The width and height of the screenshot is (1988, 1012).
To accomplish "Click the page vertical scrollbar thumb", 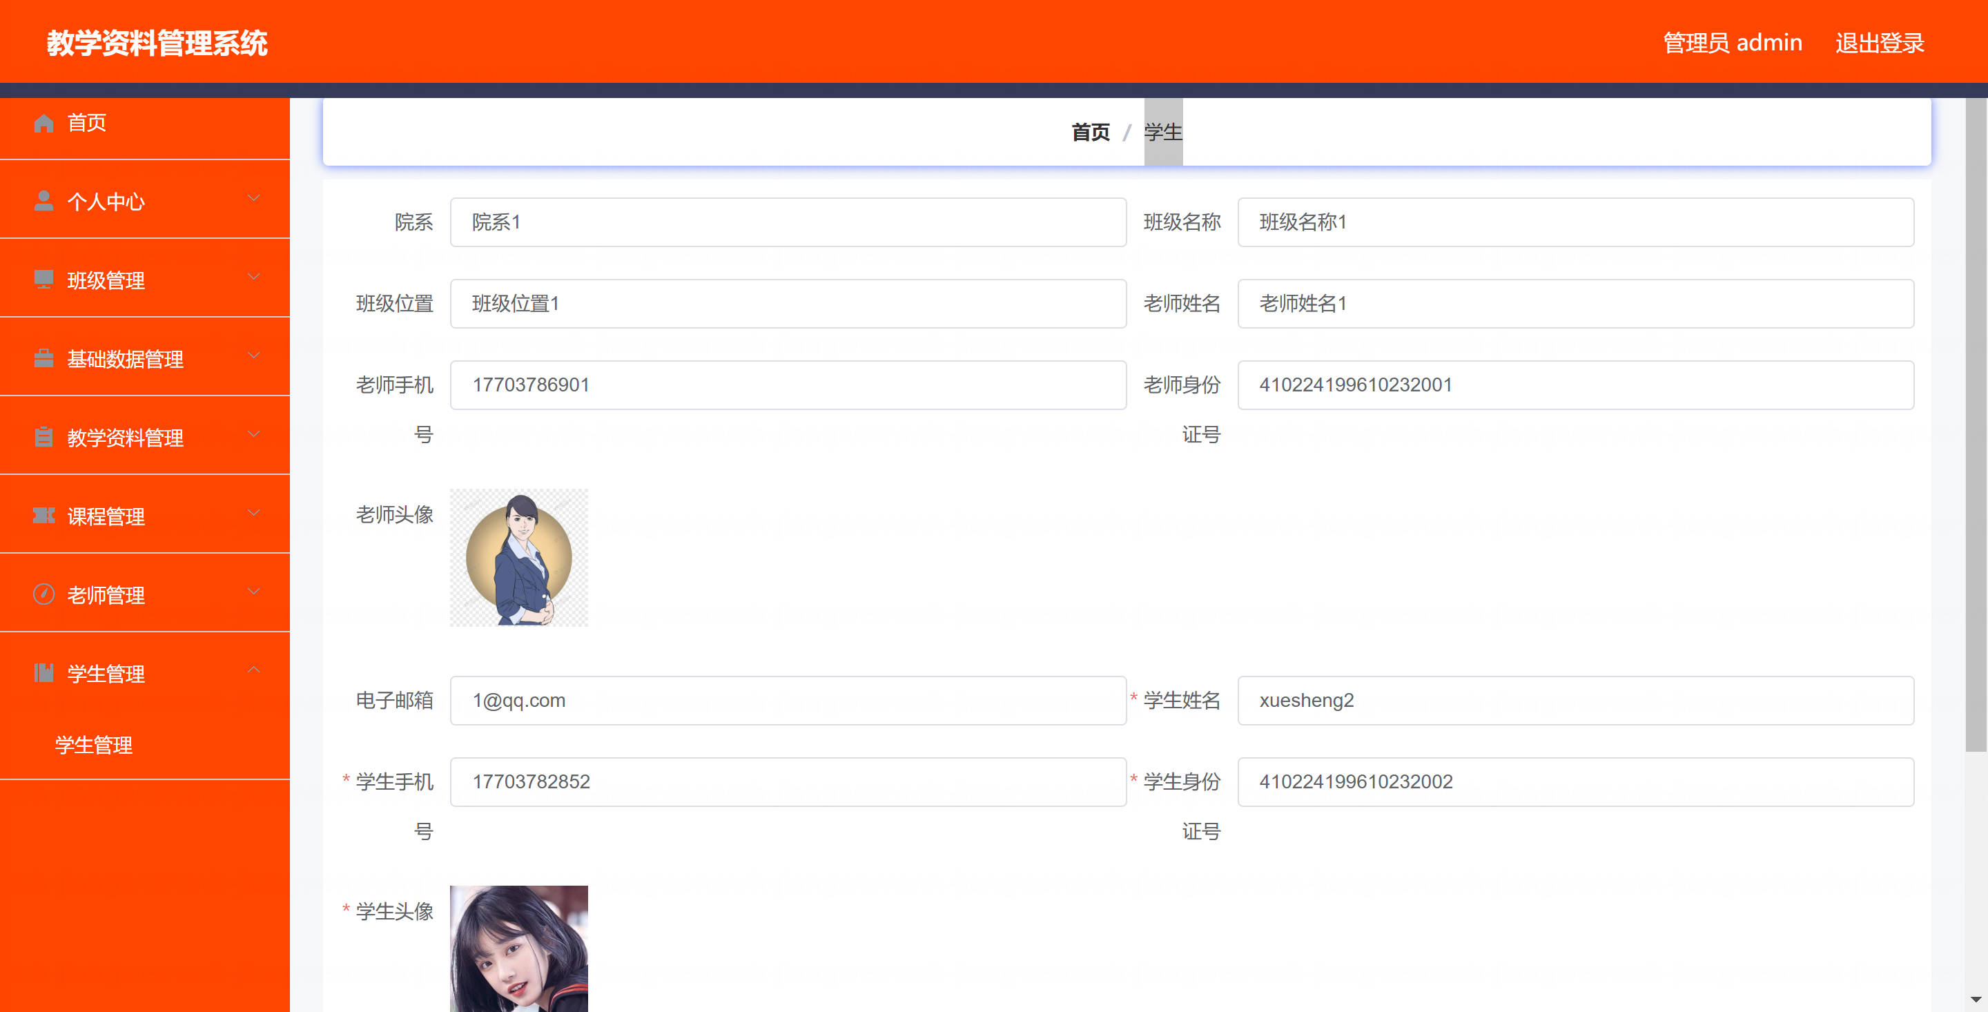I will coord(1976,424).
